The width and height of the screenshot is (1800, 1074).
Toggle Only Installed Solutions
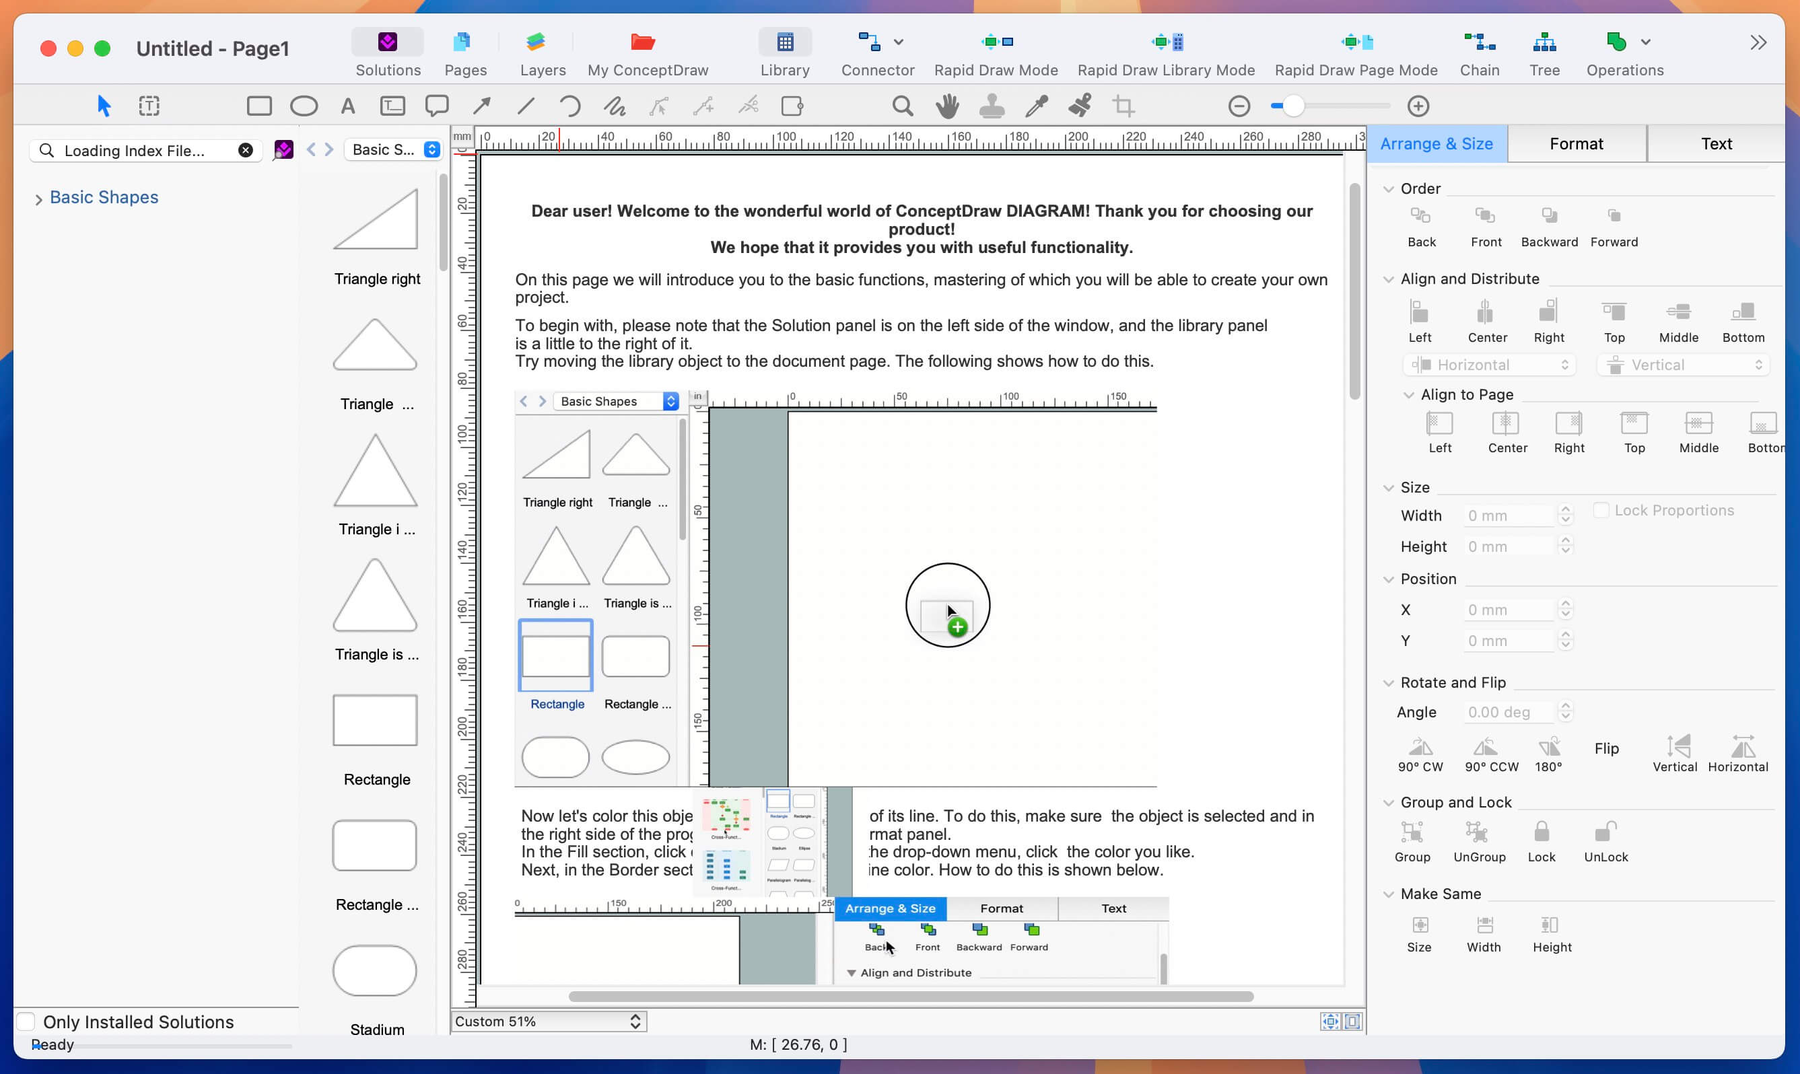26,1021
